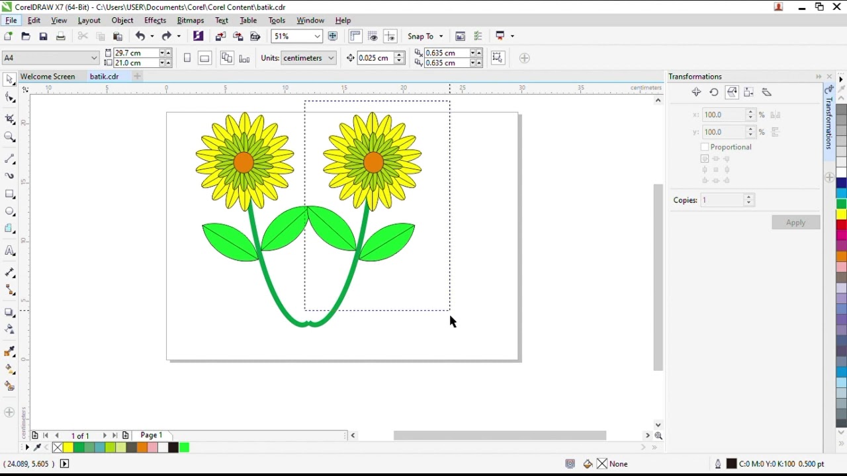Open the Size tab in Transformations docker

[x=749, y=93]
